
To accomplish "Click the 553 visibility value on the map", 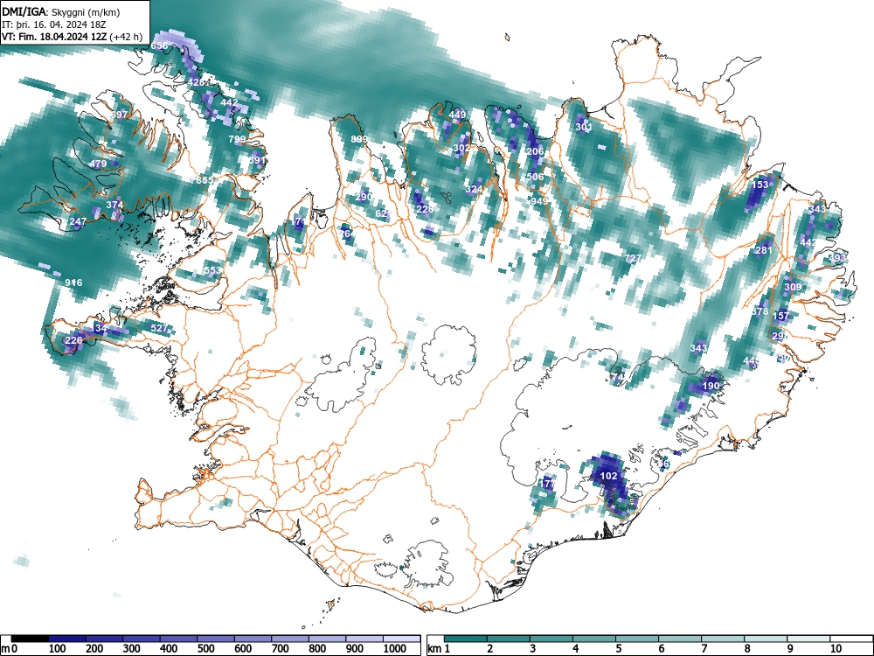I will click(x=212, y=270).
